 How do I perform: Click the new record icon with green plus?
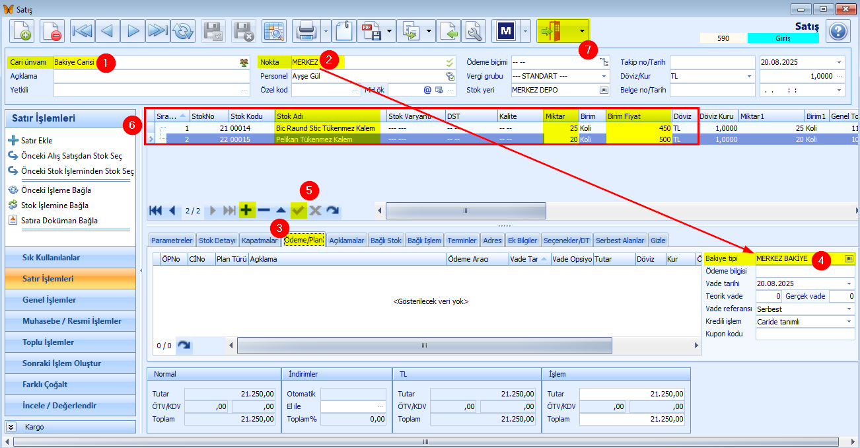[x=22, y=31]
